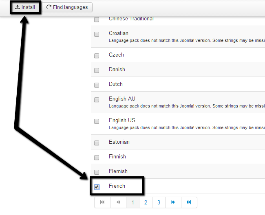Click the previous page arrow icon
The height and width of the screenshot is (215, 265).
(x=118, y=202)
